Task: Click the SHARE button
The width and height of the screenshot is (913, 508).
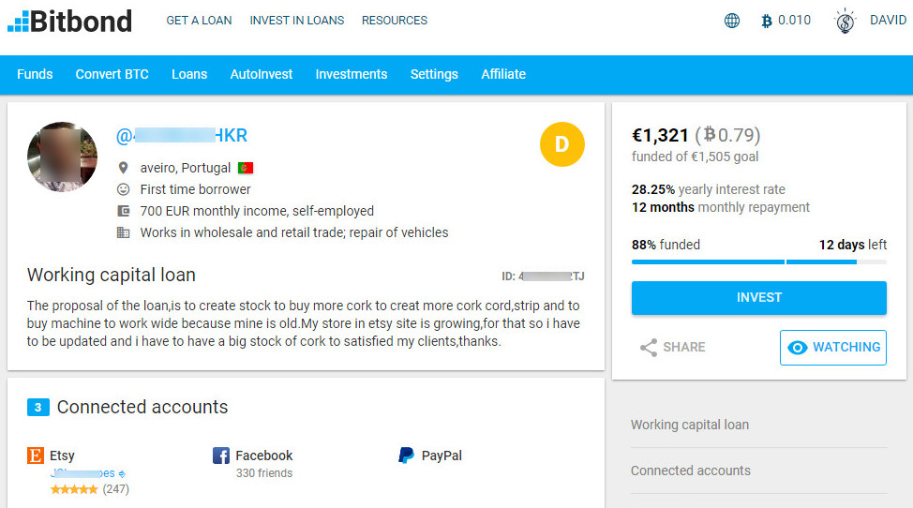Action: 672,348
